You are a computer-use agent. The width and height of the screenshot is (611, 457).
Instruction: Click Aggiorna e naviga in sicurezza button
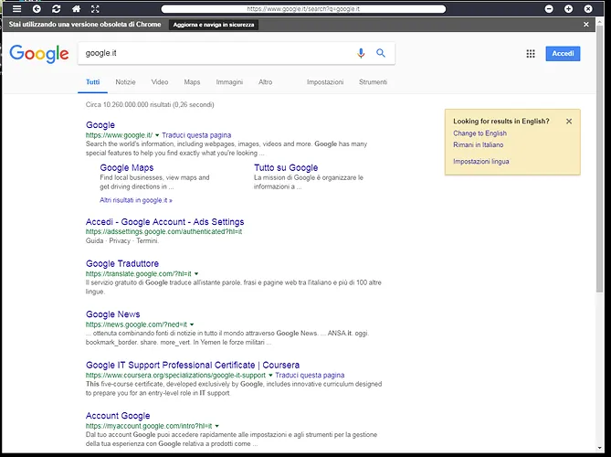[214, 25]
